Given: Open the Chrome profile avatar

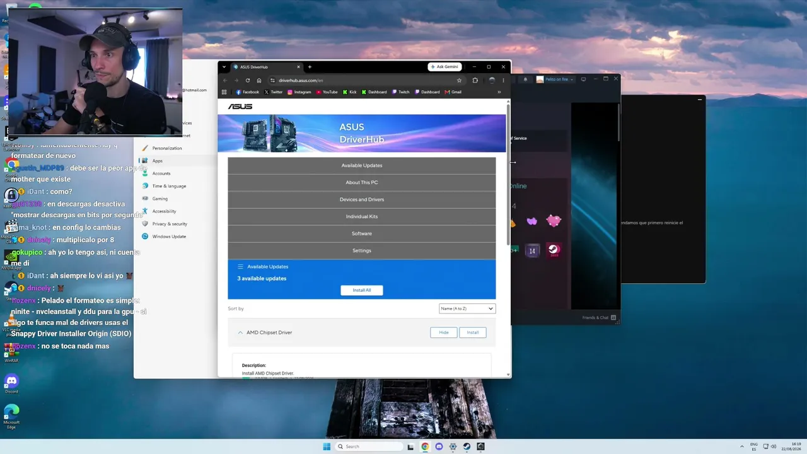Looking at the screenshot, I should pyautogui.click(x=492, y=80).
